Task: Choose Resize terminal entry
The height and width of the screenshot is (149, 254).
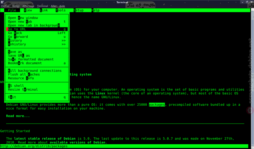Action: point(37,89)
